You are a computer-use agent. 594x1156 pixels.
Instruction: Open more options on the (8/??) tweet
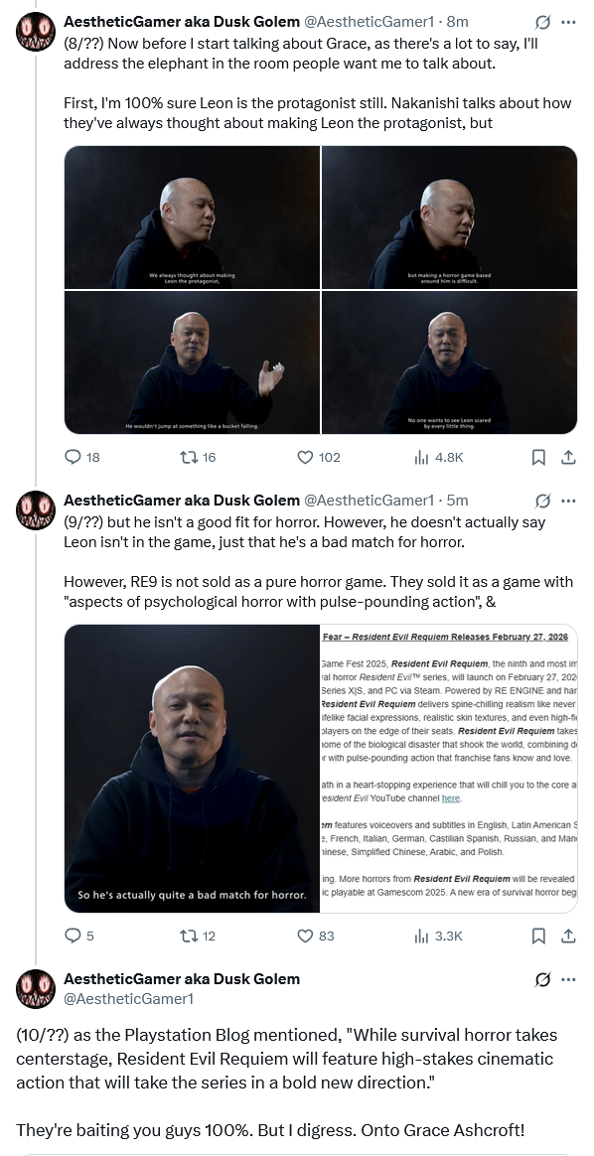tap(568, 22)
